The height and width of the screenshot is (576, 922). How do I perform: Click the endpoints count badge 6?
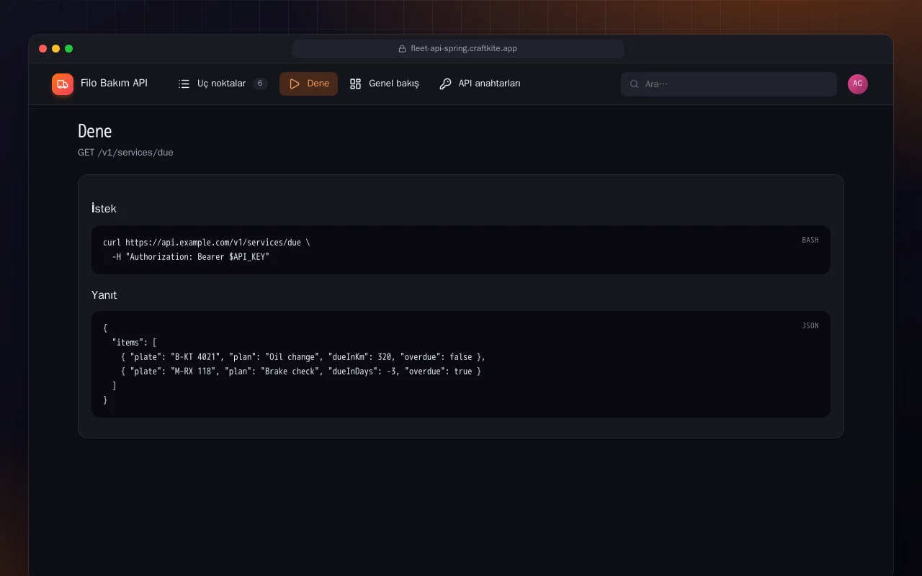click(x=260, y=84)
